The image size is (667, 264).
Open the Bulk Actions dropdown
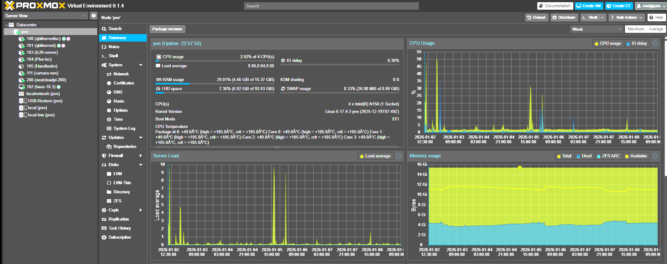click(626, 18)
